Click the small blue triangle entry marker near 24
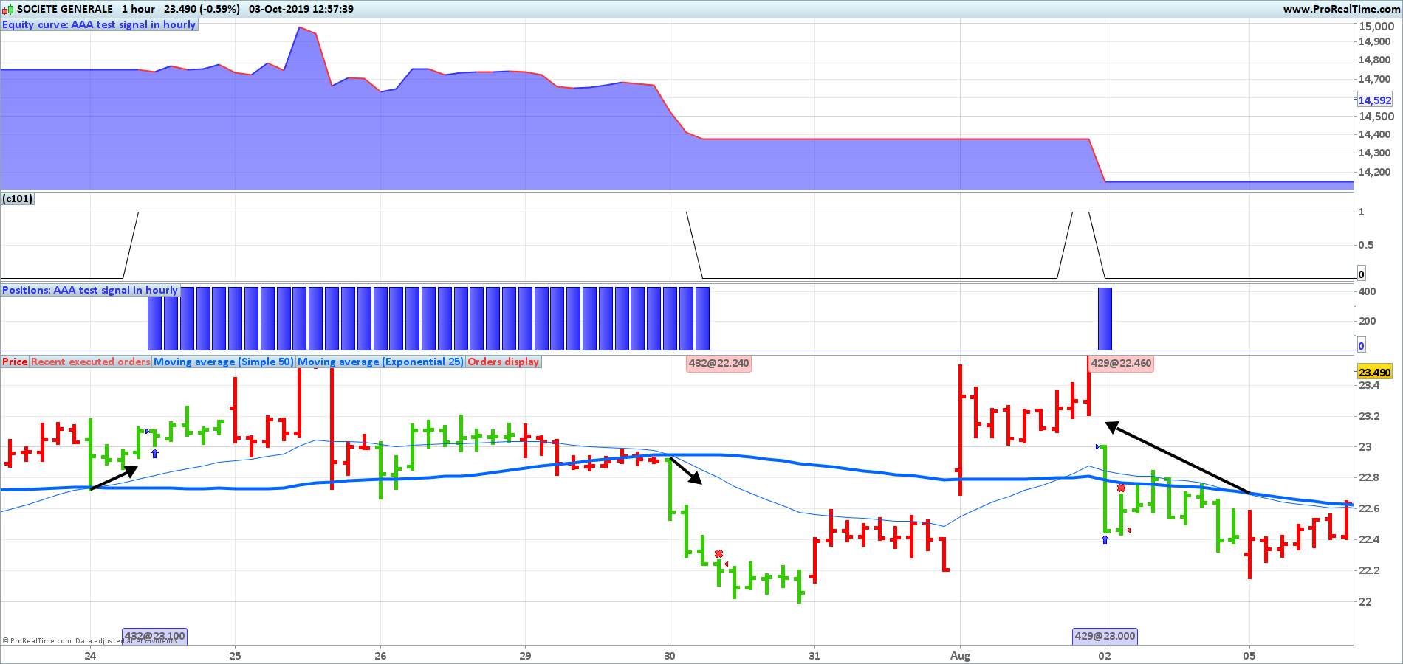Image resolution: width=1403 pixels, height=664 pixels. coord(147,431)
